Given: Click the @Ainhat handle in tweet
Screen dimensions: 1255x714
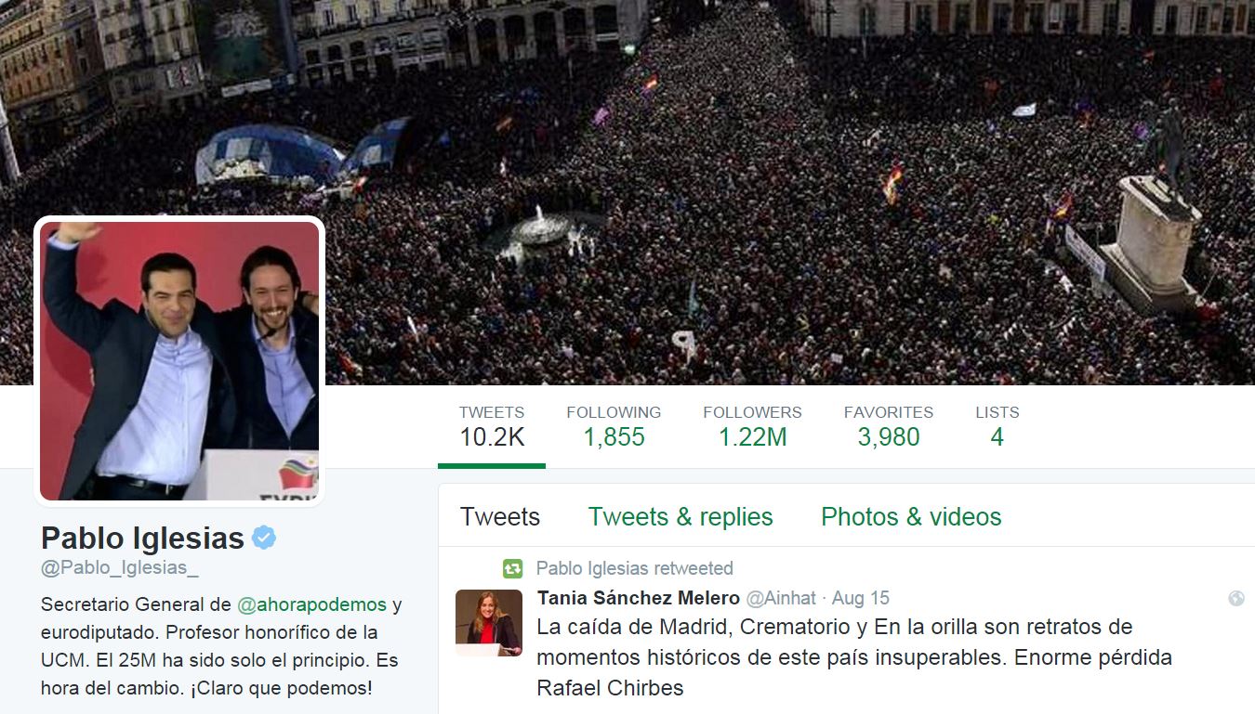Looking at the screenshot, I should [x=782, y=598].
